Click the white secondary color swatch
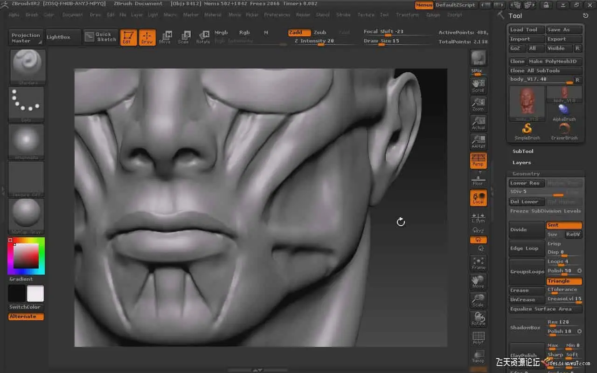 click(x=35, y=293)
